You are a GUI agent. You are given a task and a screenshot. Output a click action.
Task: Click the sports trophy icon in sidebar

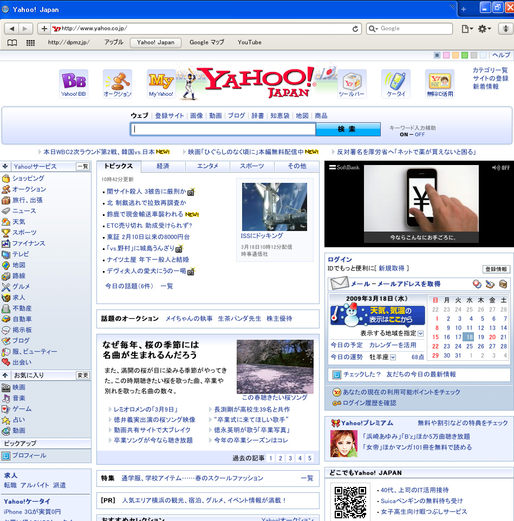[5, 233]
